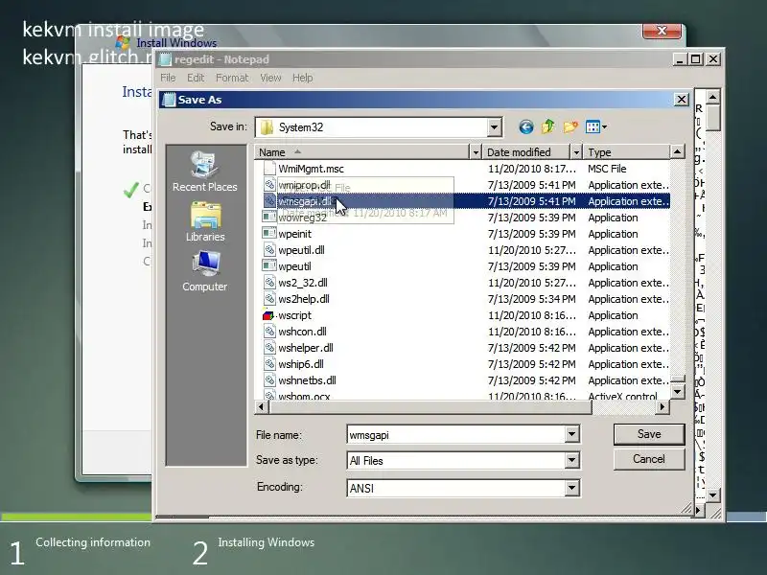Screen dimensions: 767x575
Task: Open the Name column filter arrow
Action: tap(475, 152)
